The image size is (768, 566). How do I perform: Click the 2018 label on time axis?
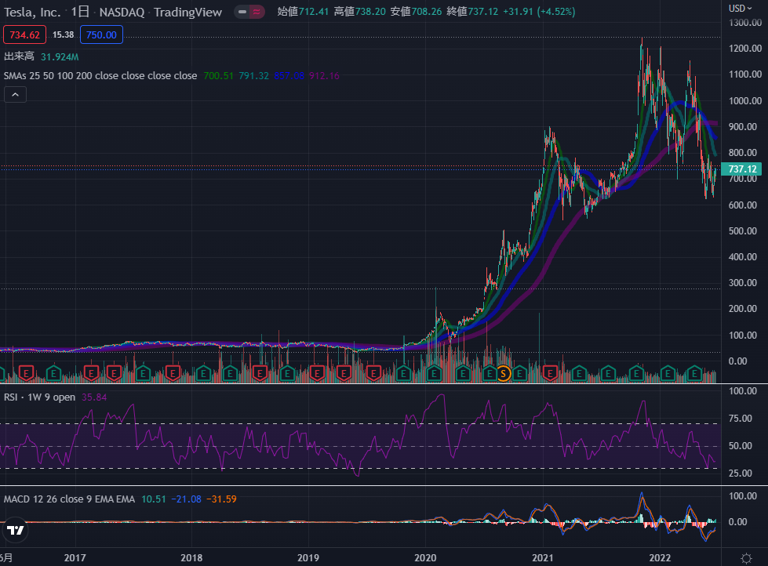[x=191, y=557]
